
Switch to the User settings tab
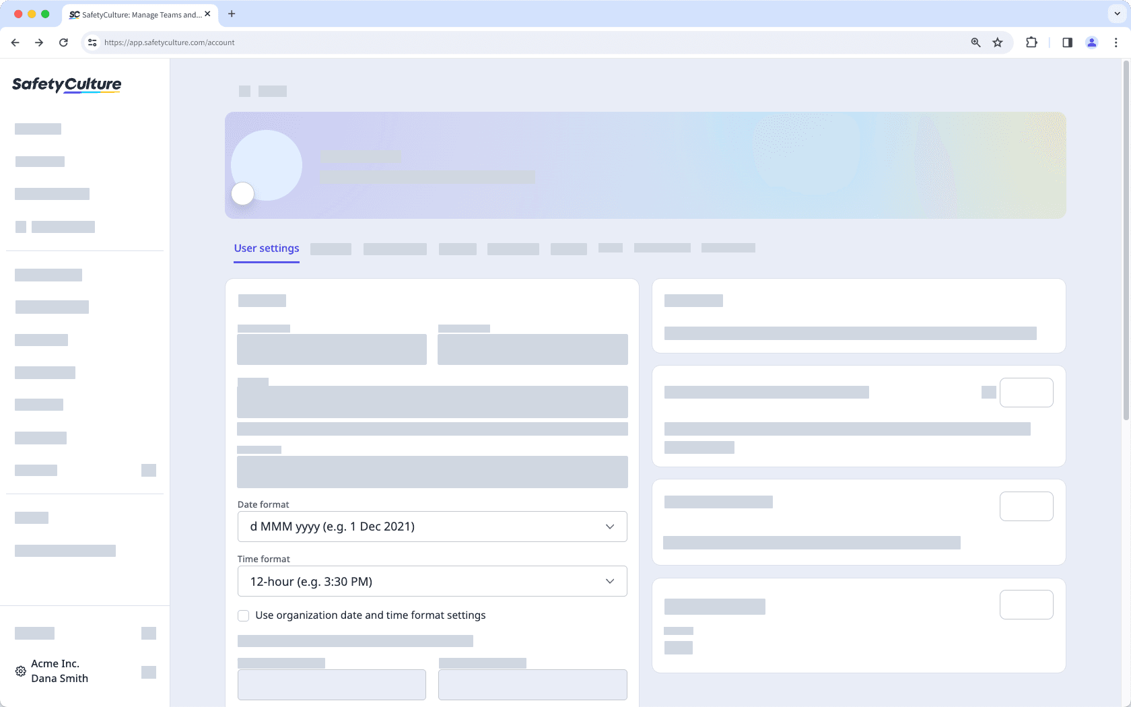266,248
